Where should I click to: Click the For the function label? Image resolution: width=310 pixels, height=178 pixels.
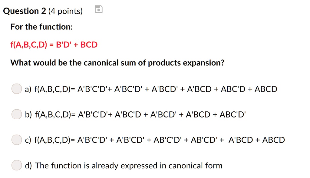[41, 27]
